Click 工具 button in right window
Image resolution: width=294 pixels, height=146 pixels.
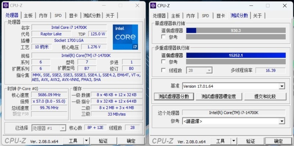pyautogui.click(x=220, y=141)
